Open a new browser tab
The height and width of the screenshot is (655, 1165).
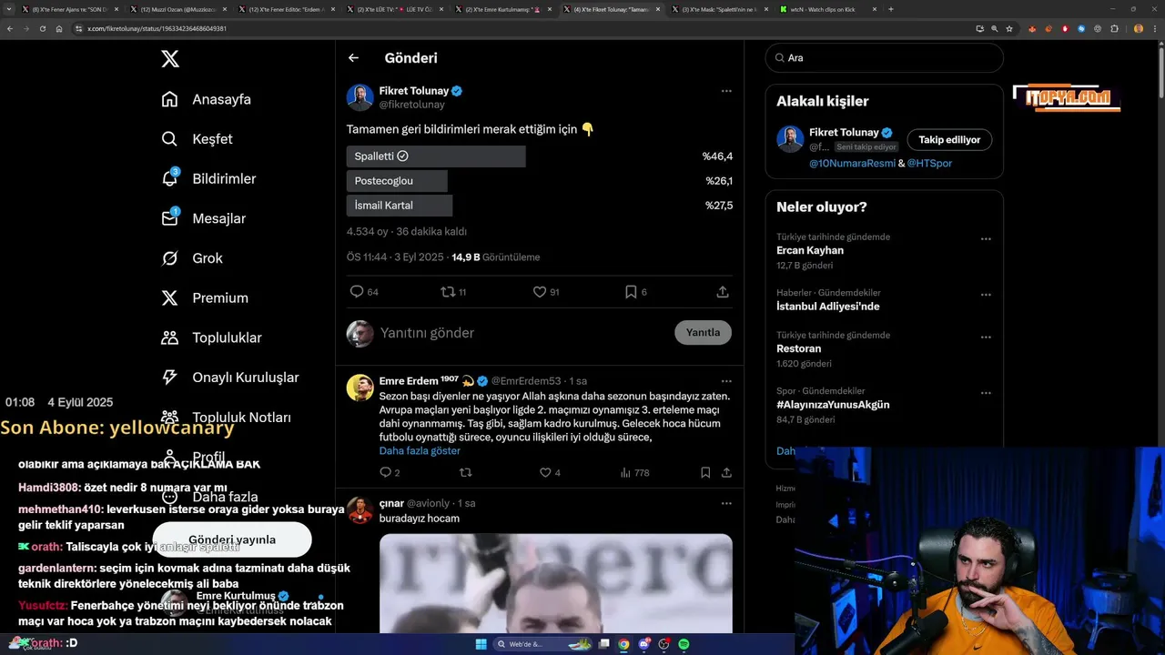[x=890, y=9]
